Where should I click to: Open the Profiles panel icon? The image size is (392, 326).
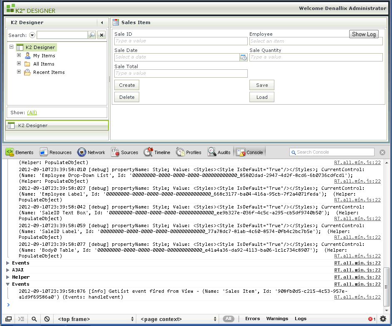point(180,152)
